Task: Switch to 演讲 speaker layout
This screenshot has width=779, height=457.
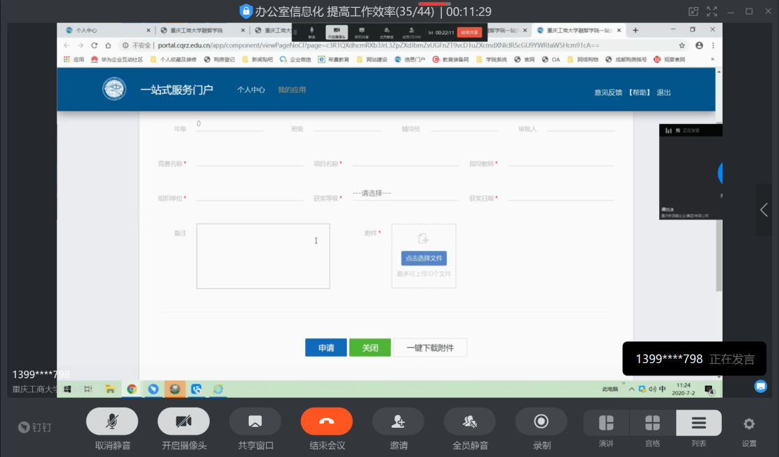Action: [606, 423]
